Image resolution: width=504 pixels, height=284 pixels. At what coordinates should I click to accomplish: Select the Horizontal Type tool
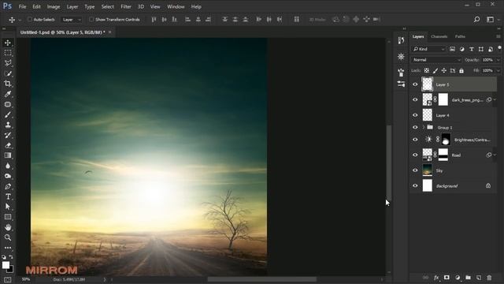click(x=8, y=196)
